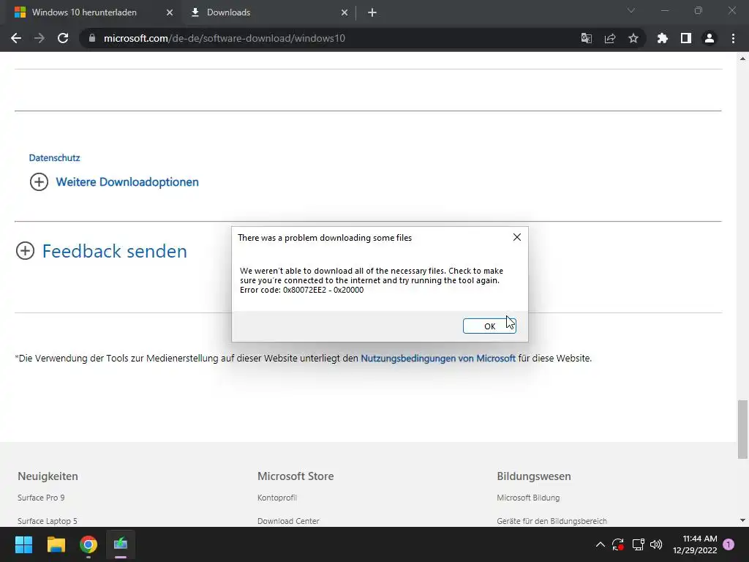This screenshot has height=562, width=749.
Task: Open the Windows Start menu
Action: point(23,544)
